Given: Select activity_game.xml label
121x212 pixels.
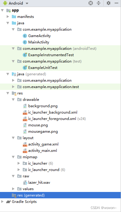Looking at the screenshot, I should 43,144.
